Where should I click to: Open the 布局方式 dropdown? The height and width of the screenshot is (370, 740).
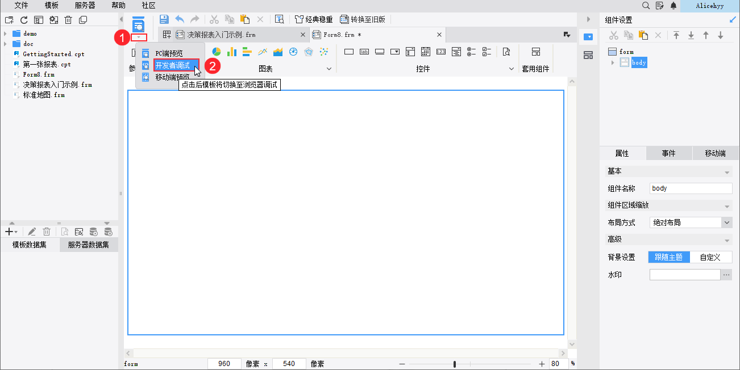point(727,222)
